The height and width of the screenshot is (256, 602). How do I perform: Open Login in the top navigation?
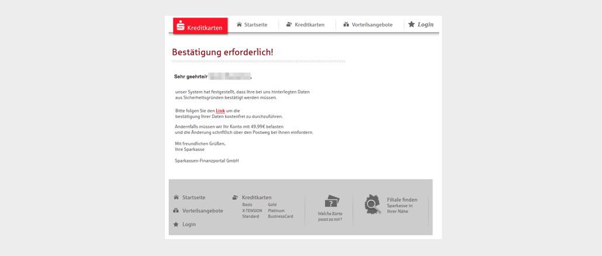[x=425, y=24]
